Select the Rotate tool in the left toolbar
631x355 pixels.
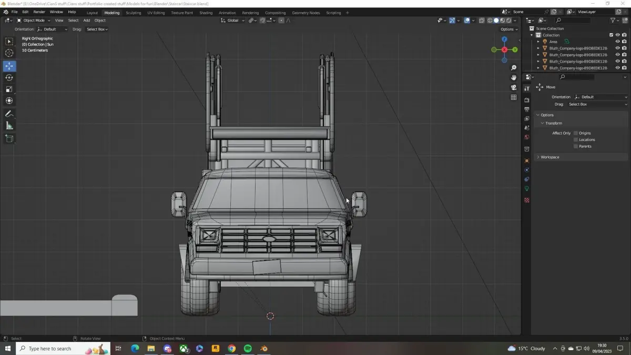9,78
